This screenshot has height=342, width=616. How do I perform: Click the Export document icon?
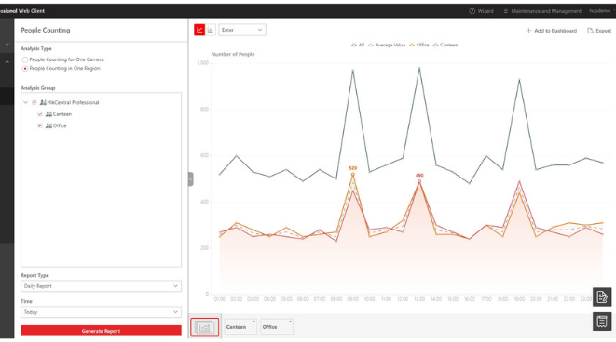pyautogui.click(x=590, y=31)
